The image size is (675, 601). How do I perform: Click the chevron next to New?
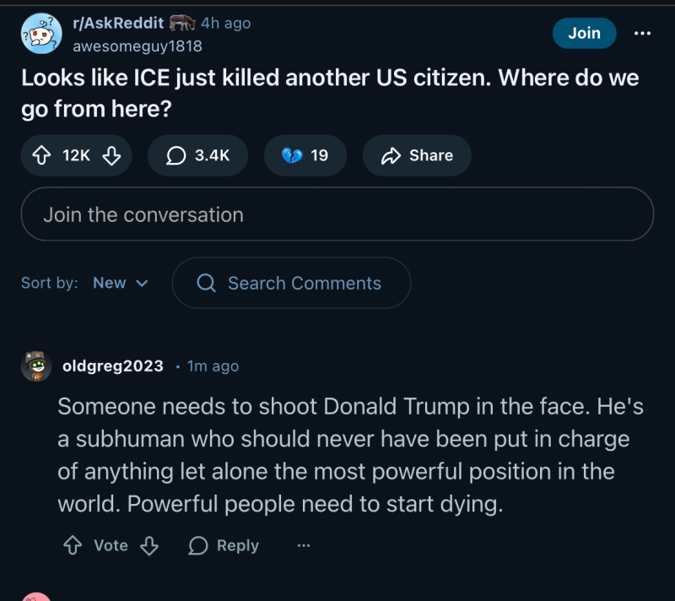point(142,283)
